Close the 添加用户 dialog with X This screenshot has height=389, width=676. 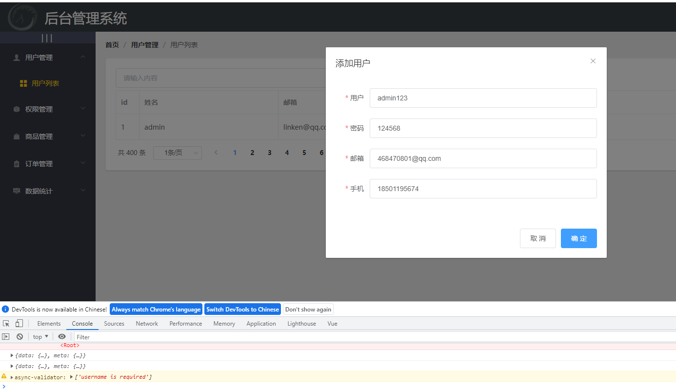593,61
